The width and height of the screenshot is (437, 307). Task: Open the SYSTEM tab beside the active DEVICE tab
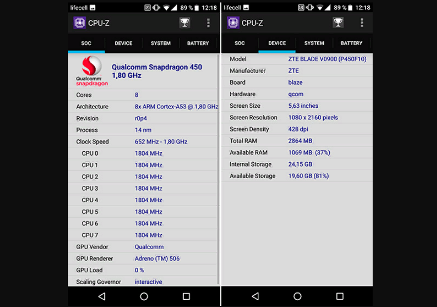[314, 44]
